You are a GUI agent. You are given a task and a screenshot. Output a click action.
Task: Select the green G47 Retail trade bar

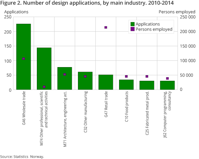(106, 82)
